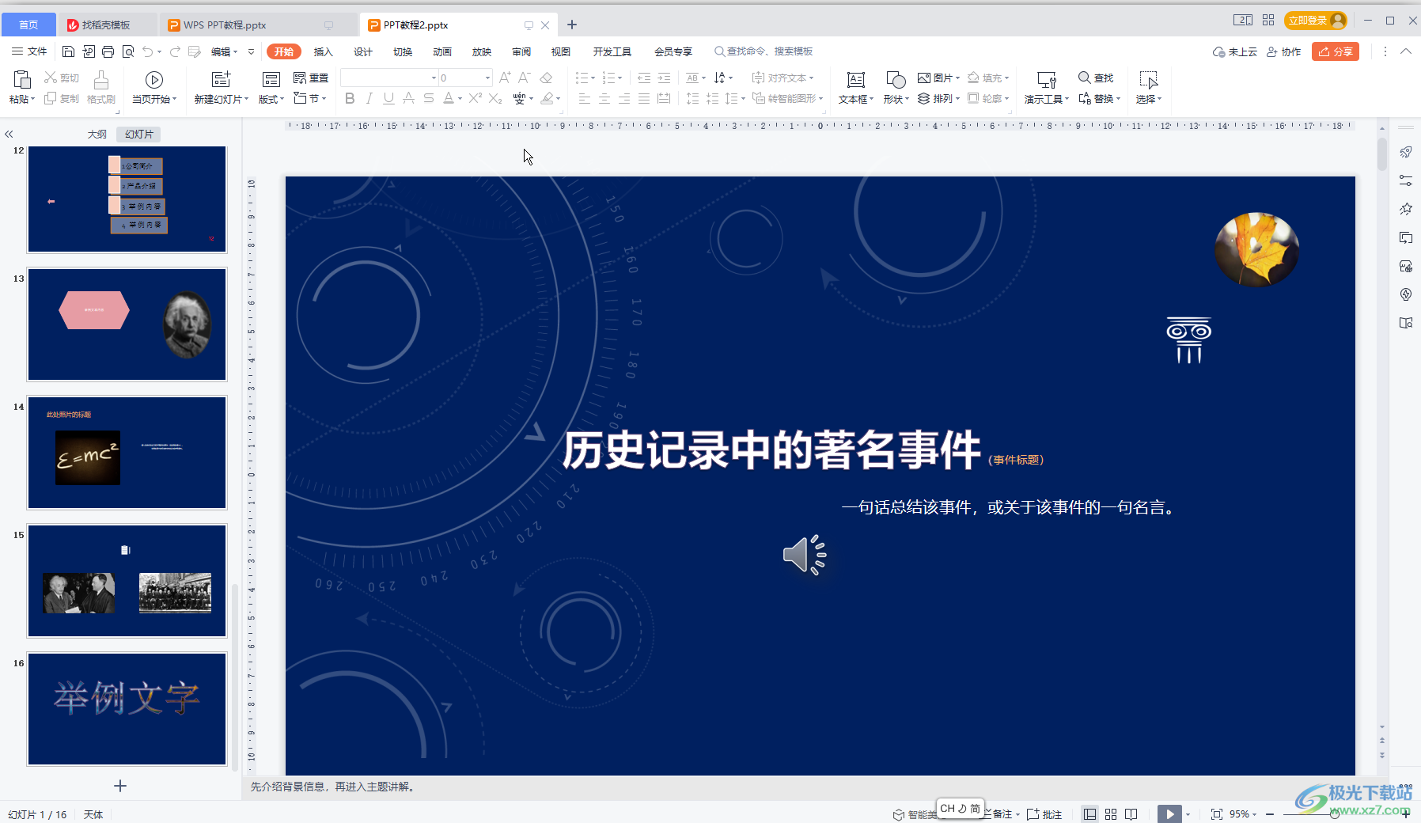
Task: Switch to the Outline (大纲) panel tab
Action: 97,134
